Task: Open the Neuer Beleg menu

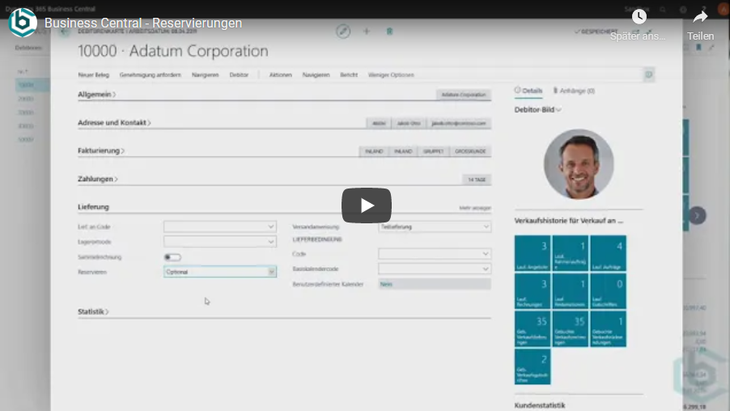Action: [x=93, y=74]
